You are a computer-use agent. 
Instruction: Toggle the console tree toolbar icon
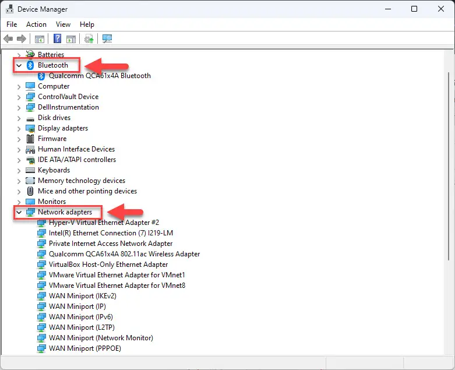click(x=40, y=39)
